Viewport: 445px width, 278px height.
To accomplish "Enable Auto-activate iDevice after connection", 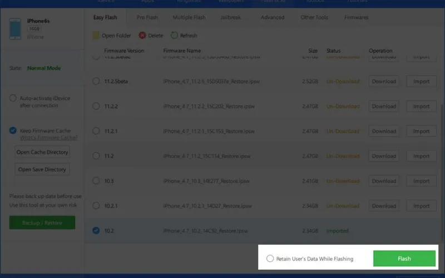I will pos(13,98).
